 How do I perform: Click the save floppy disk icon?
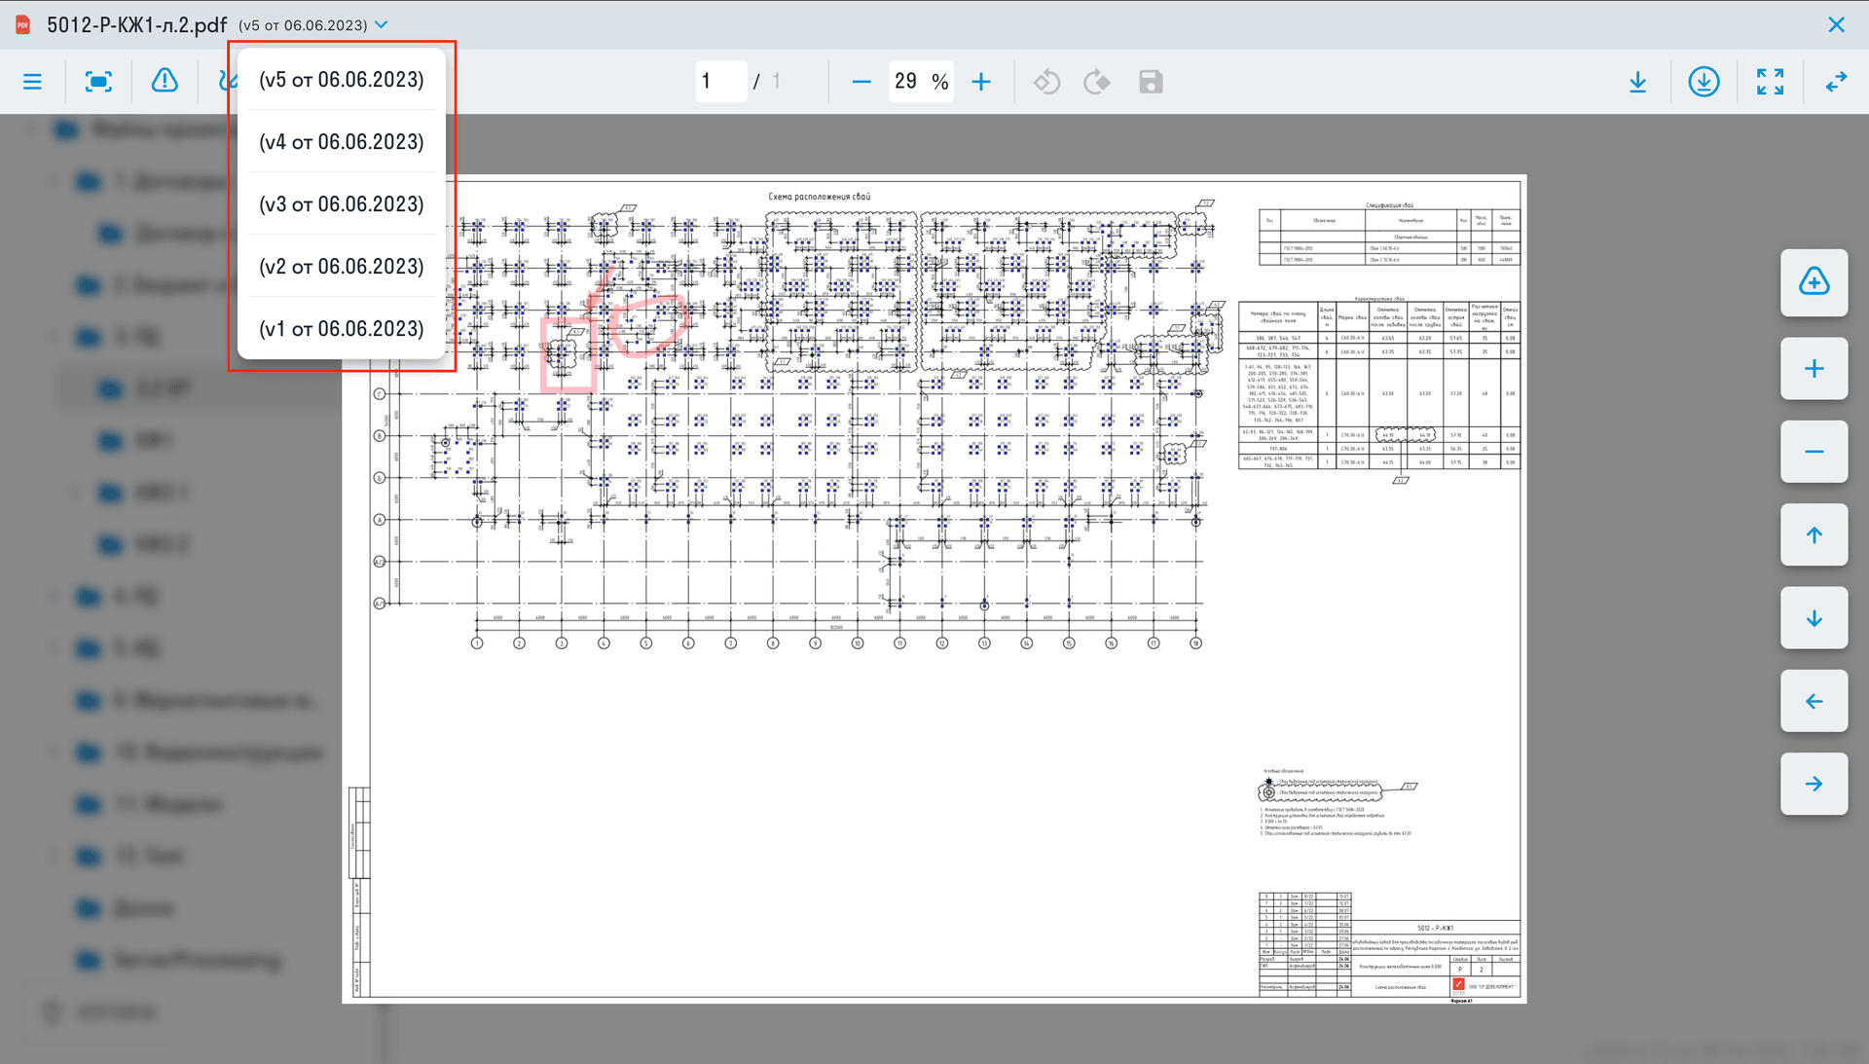click(x=1151, y=82)
